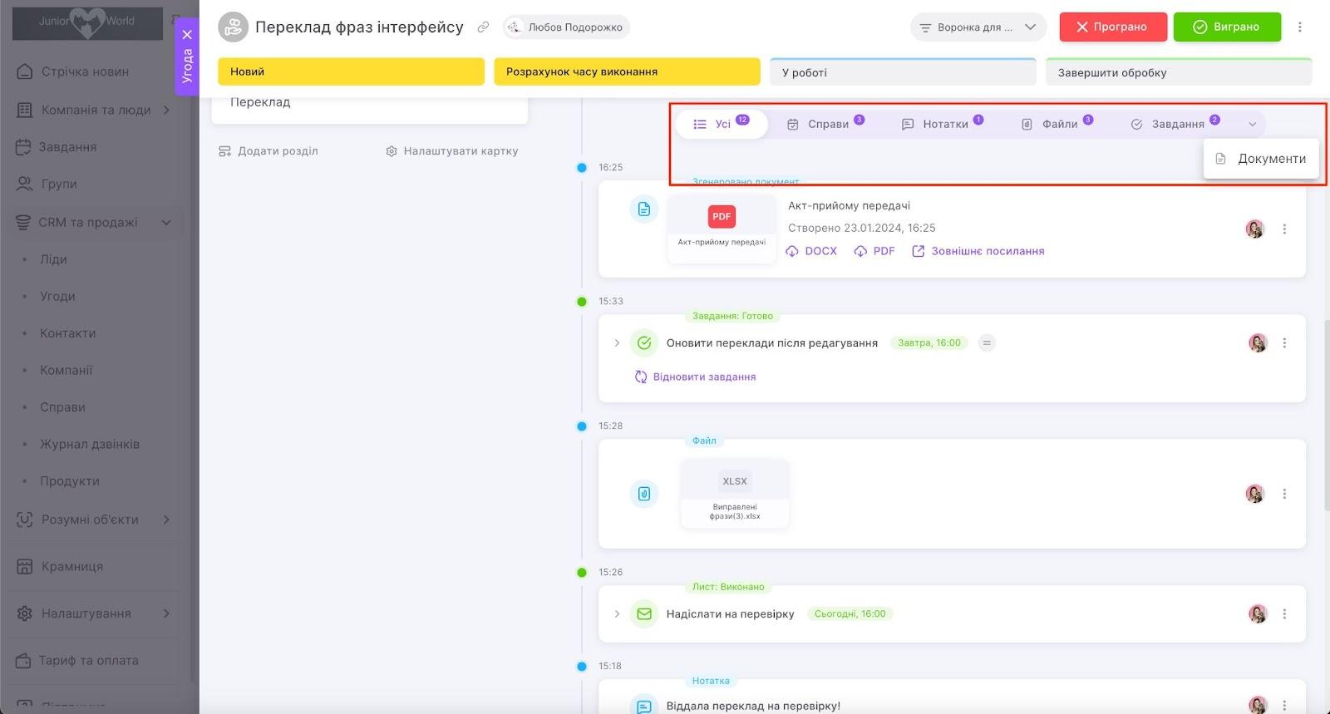
Task: Click the copy link icon beside deal title
Action: [483, 27]
